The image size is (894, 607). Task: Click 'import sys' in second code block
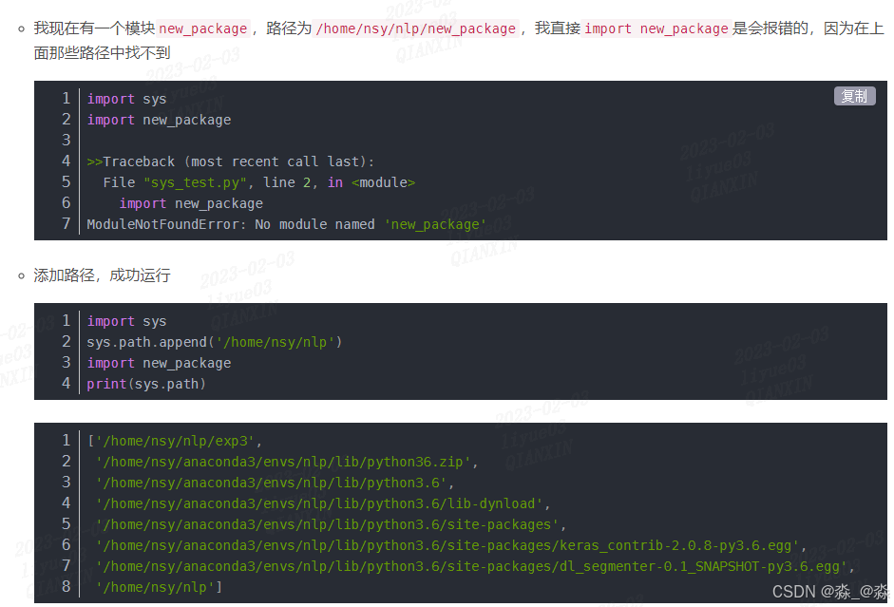pyautogui.click(x=126, y=321)
